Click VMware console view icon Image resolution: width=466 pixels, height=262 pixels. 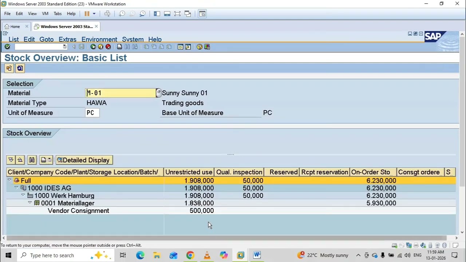(x=202, y=13)
